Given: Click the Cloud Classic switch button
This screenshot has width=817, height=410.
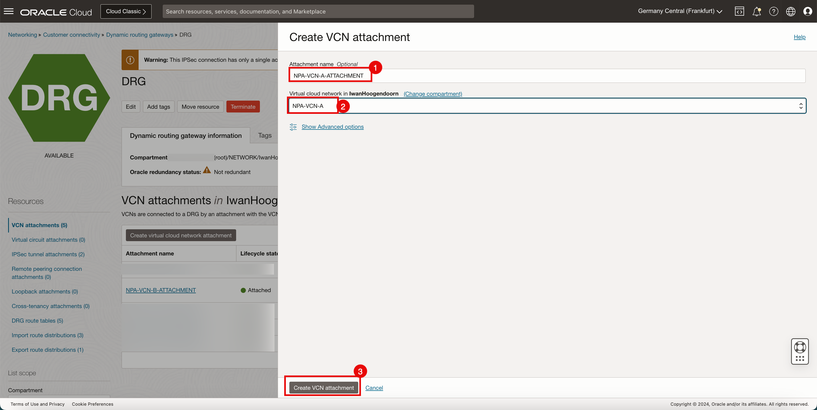Looking at the screenshot, I should click(x=126, y=11).
